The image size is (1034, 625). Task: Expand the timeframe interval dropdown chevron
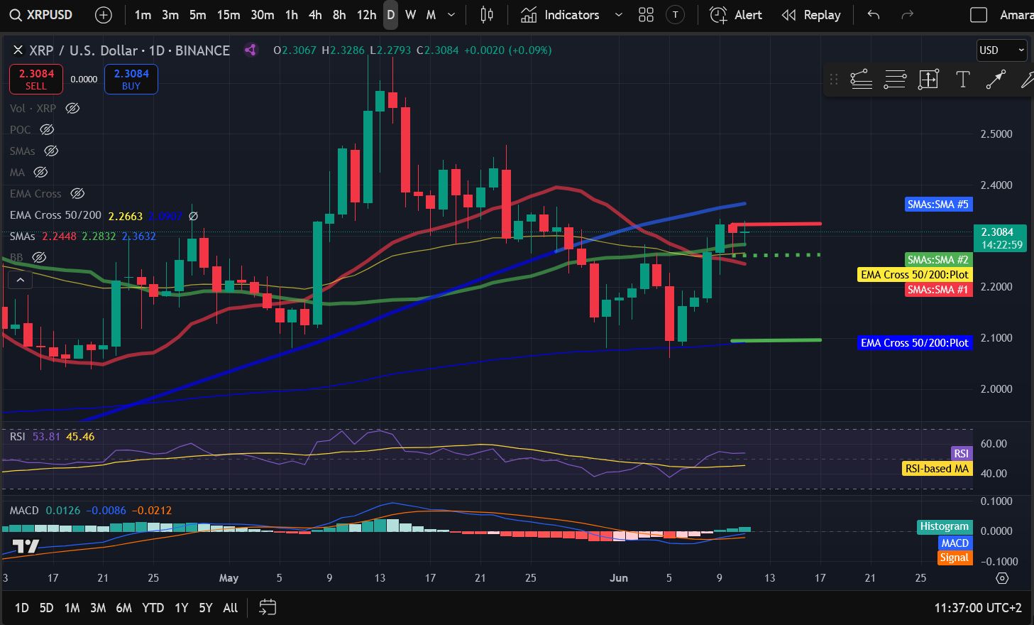point(451,15)
